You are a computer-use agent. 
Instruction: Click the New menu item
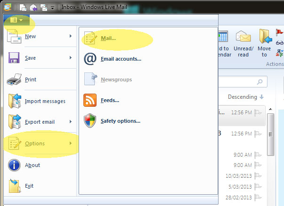40,36
